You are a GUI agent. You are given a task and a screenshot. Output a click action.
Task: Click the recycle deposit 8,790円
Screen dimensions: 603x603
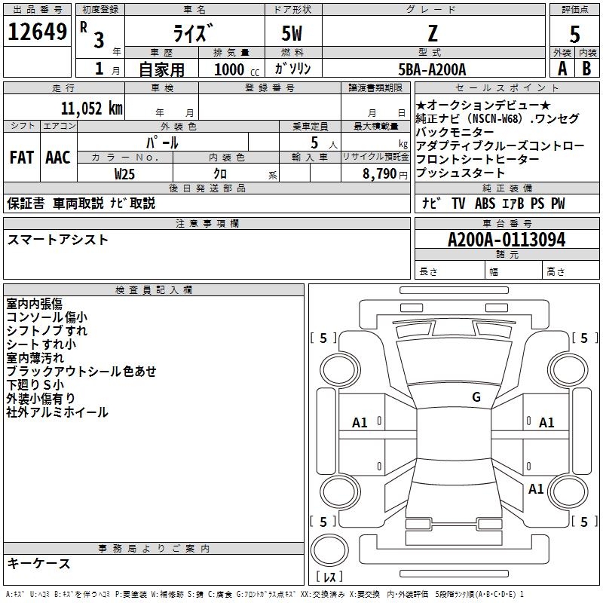385,174
